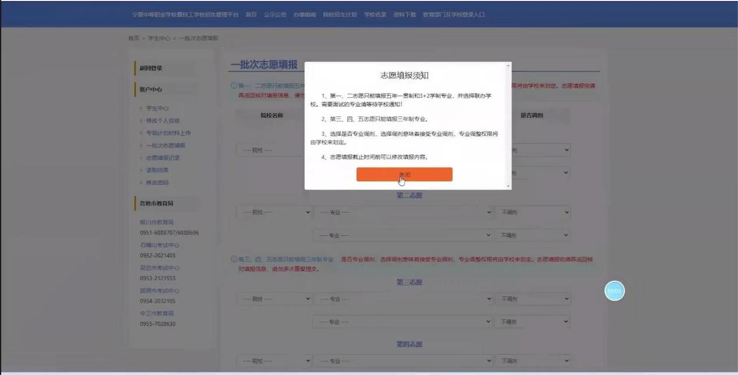Expand 第三志愿 second-row 不调剂 dropdown
Image resolution: width=738 pixels, height=375 pixels.
[532, 321]
